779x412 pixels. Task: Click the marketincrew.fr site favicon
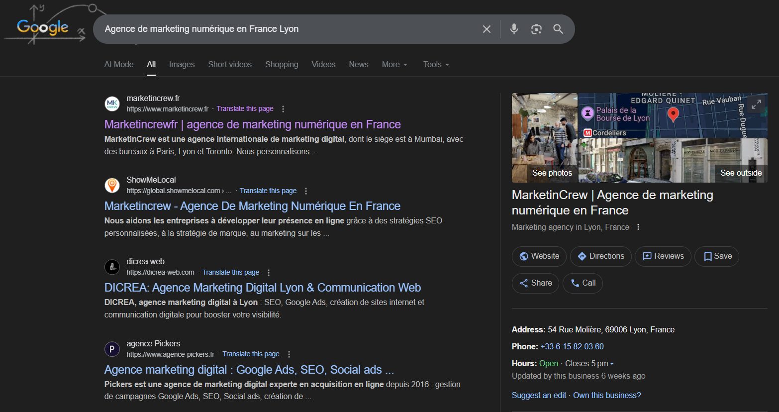pyautogui.click(x=112, y=103)
